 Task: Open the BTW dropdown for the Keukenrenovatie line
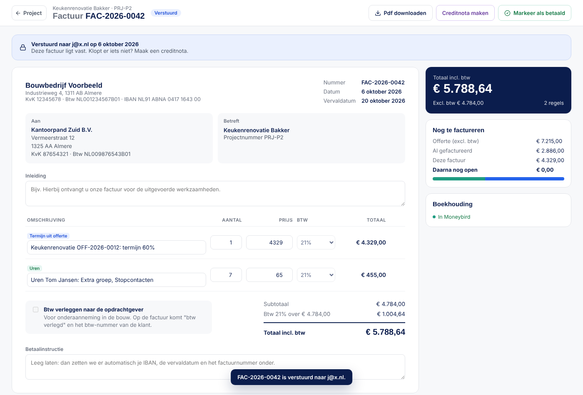[316, 242]
